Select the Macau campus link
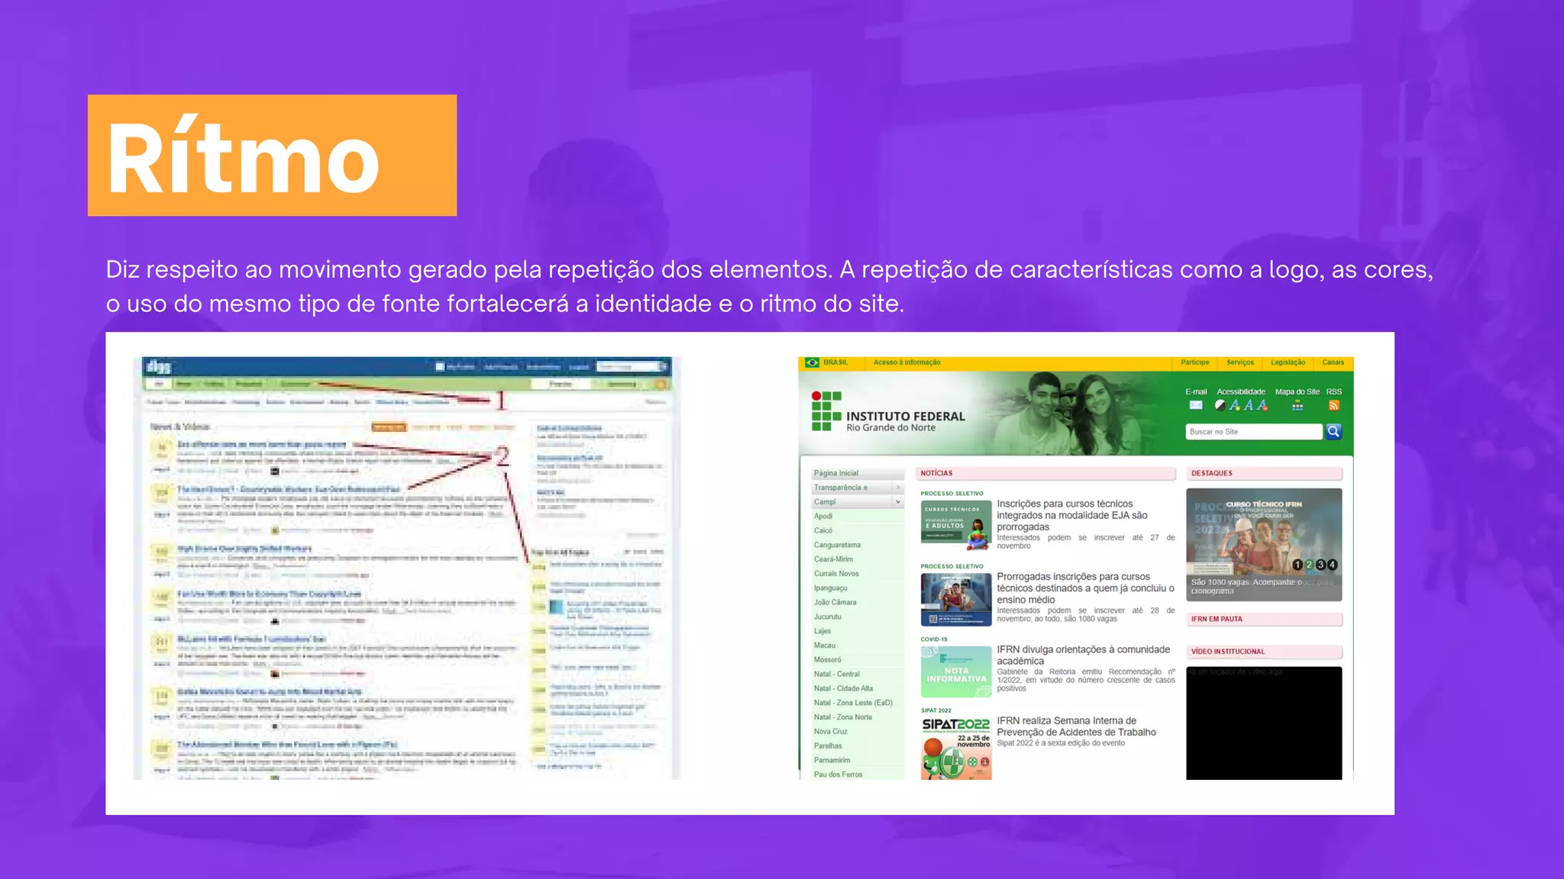Image resolution: width=1564 pixels, height=879 pixels. (x=824, y=646)
